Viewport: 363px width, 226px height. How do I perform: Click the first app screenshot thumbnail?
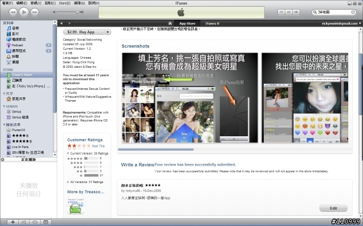tap(190, 98)
